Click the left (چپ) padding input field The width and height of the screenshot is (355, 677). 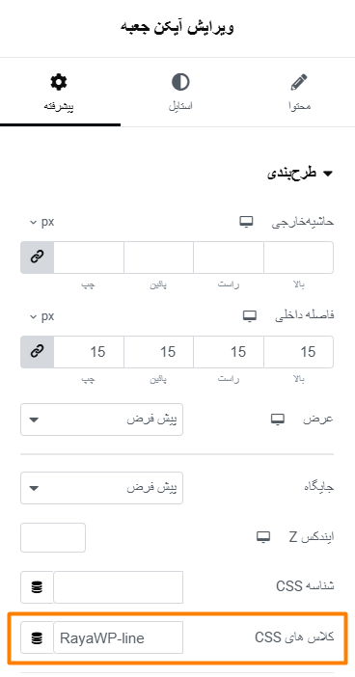click(89, 352)
